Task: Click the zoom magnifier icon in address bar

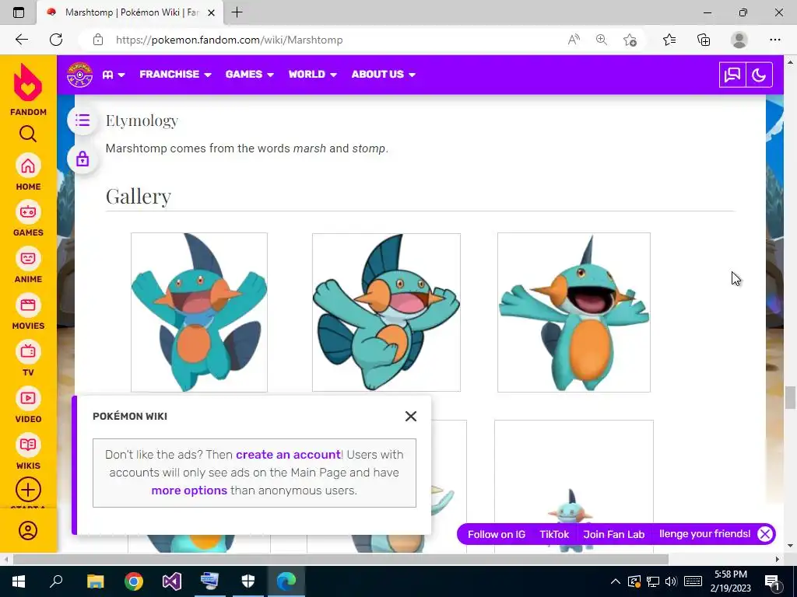Action: coord(602,40)
